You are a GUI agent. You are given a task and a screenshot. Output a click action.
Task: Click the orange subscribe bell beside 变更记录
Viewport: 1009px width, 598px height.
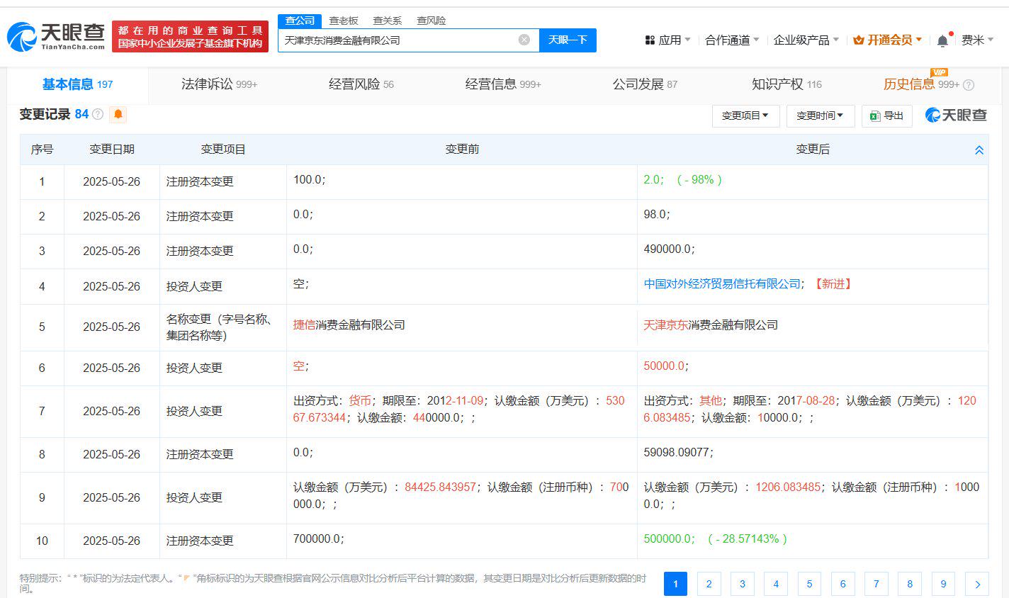[118, 114]
